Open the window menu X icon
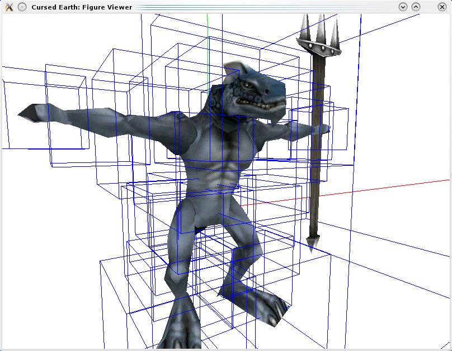This screenshot has width=452, height=351. (x=8, y=7)
